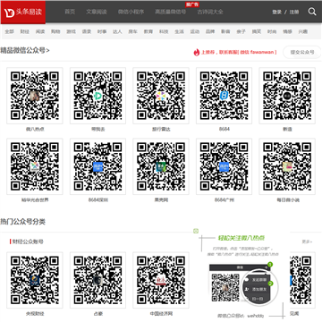Select the 生活 category
This screenshot has width=322, height=322.
click(179, 31)
